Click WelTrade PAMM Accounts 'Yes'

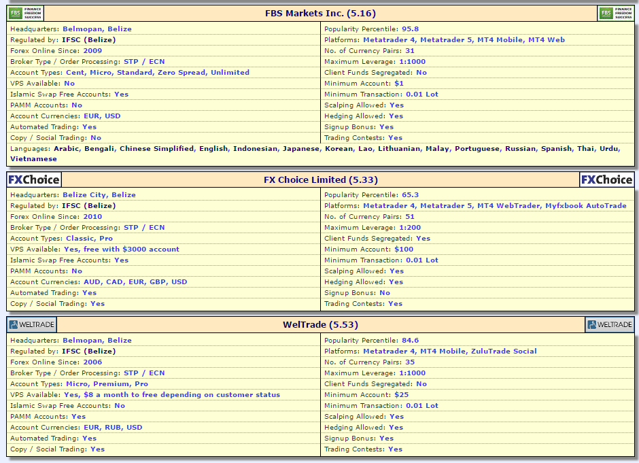tap(79, 417)
